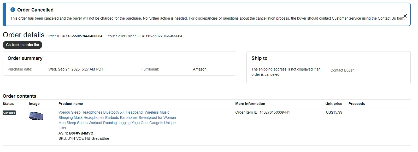Click the purchase date value

(76, 69)
